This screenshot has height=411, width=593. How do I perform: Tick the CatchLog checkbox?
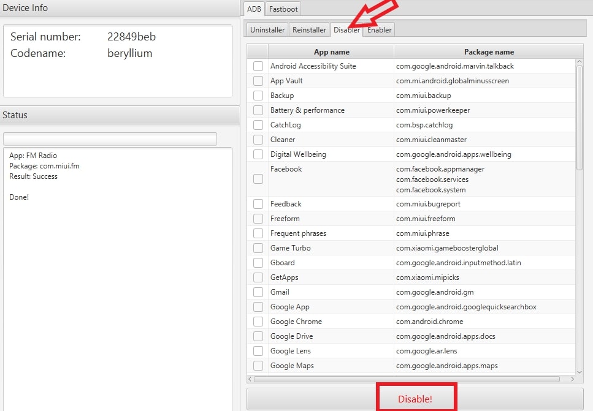(258, 125)
